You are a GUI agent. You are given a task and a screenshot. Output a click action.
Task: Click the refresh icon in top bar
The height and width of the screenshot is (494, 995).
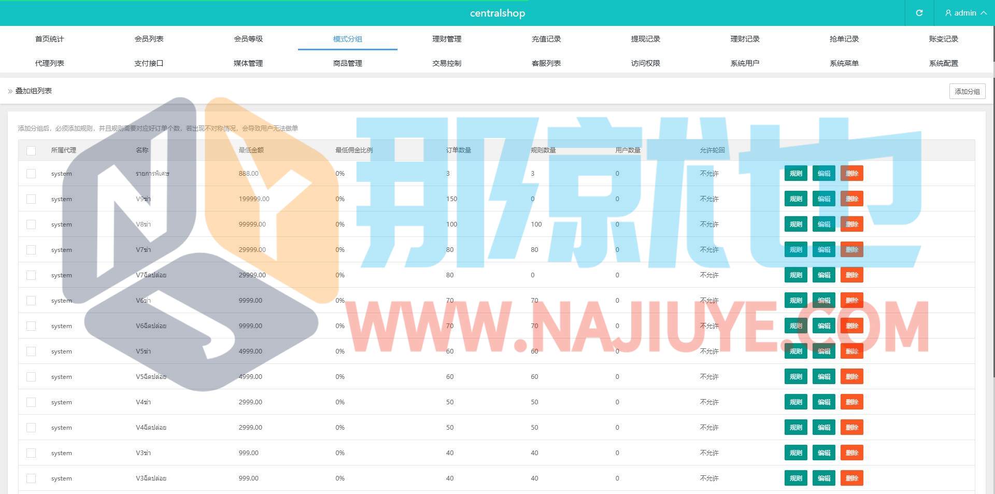[x=919, y=13]
